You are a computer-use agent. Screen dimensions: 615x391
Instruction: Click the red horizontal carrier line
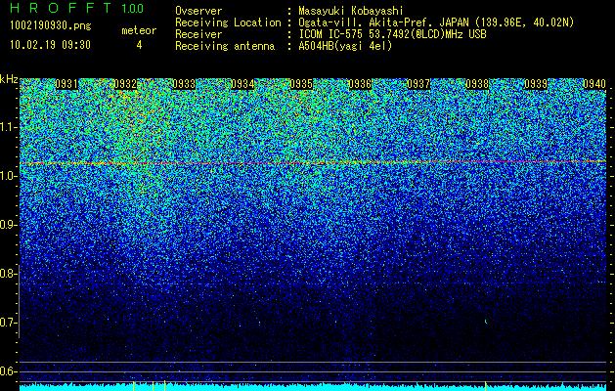pyautogui.click(x=313, y=162)
